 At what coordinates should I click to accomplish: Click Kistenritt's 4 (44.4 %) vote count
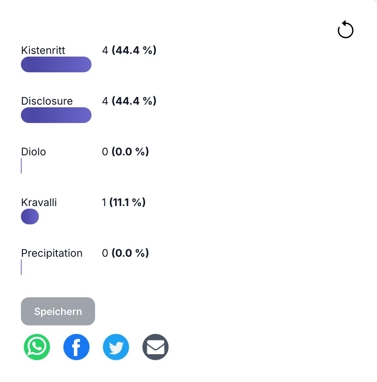[x=129, y=50]
